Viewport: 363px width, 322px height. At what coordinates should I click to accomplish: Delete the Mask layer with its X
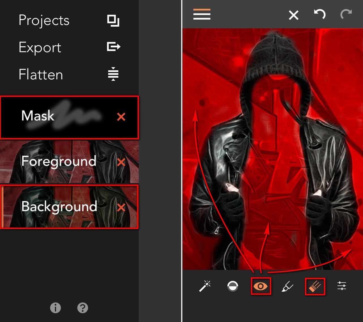point(121,117)
